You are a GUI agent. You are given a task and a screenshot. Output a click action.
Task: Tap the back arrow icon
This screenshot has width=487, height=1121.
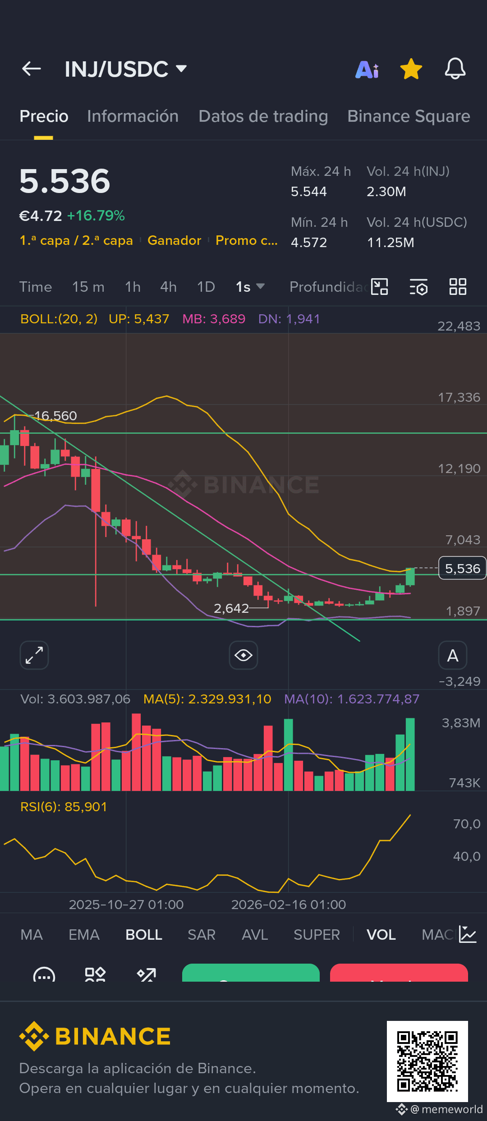click(x=32, y=69)
